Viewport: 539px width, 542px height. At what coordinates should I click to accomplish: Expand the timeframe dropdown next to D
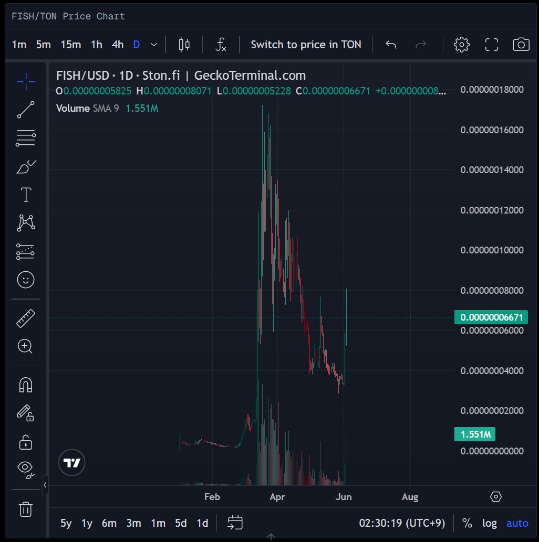pyautogui.click(x=154, y=45)
